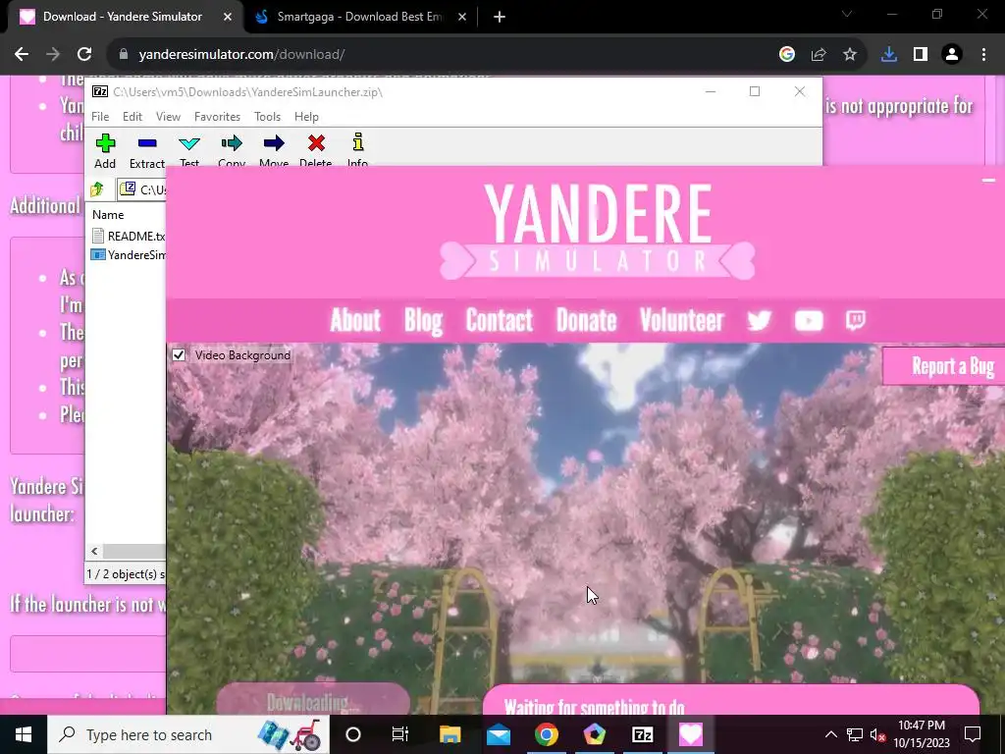Click Donate in the launcher navigation
Screen dimensions: 1005x754
click(587, 320)
